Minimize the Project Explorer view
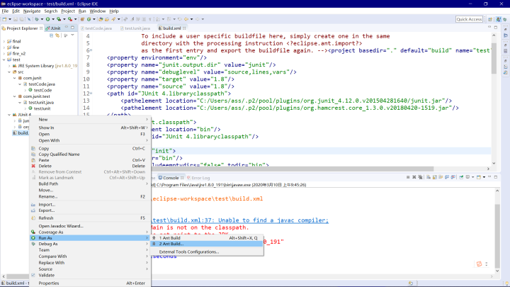Screen dimensions: 510x287 (67, 28)
